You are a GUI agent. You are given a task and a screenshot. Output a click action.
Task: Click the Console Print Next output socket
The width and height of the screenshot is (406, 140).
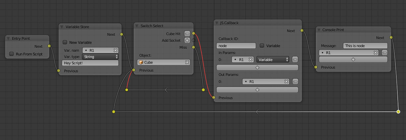pos(391,37)
